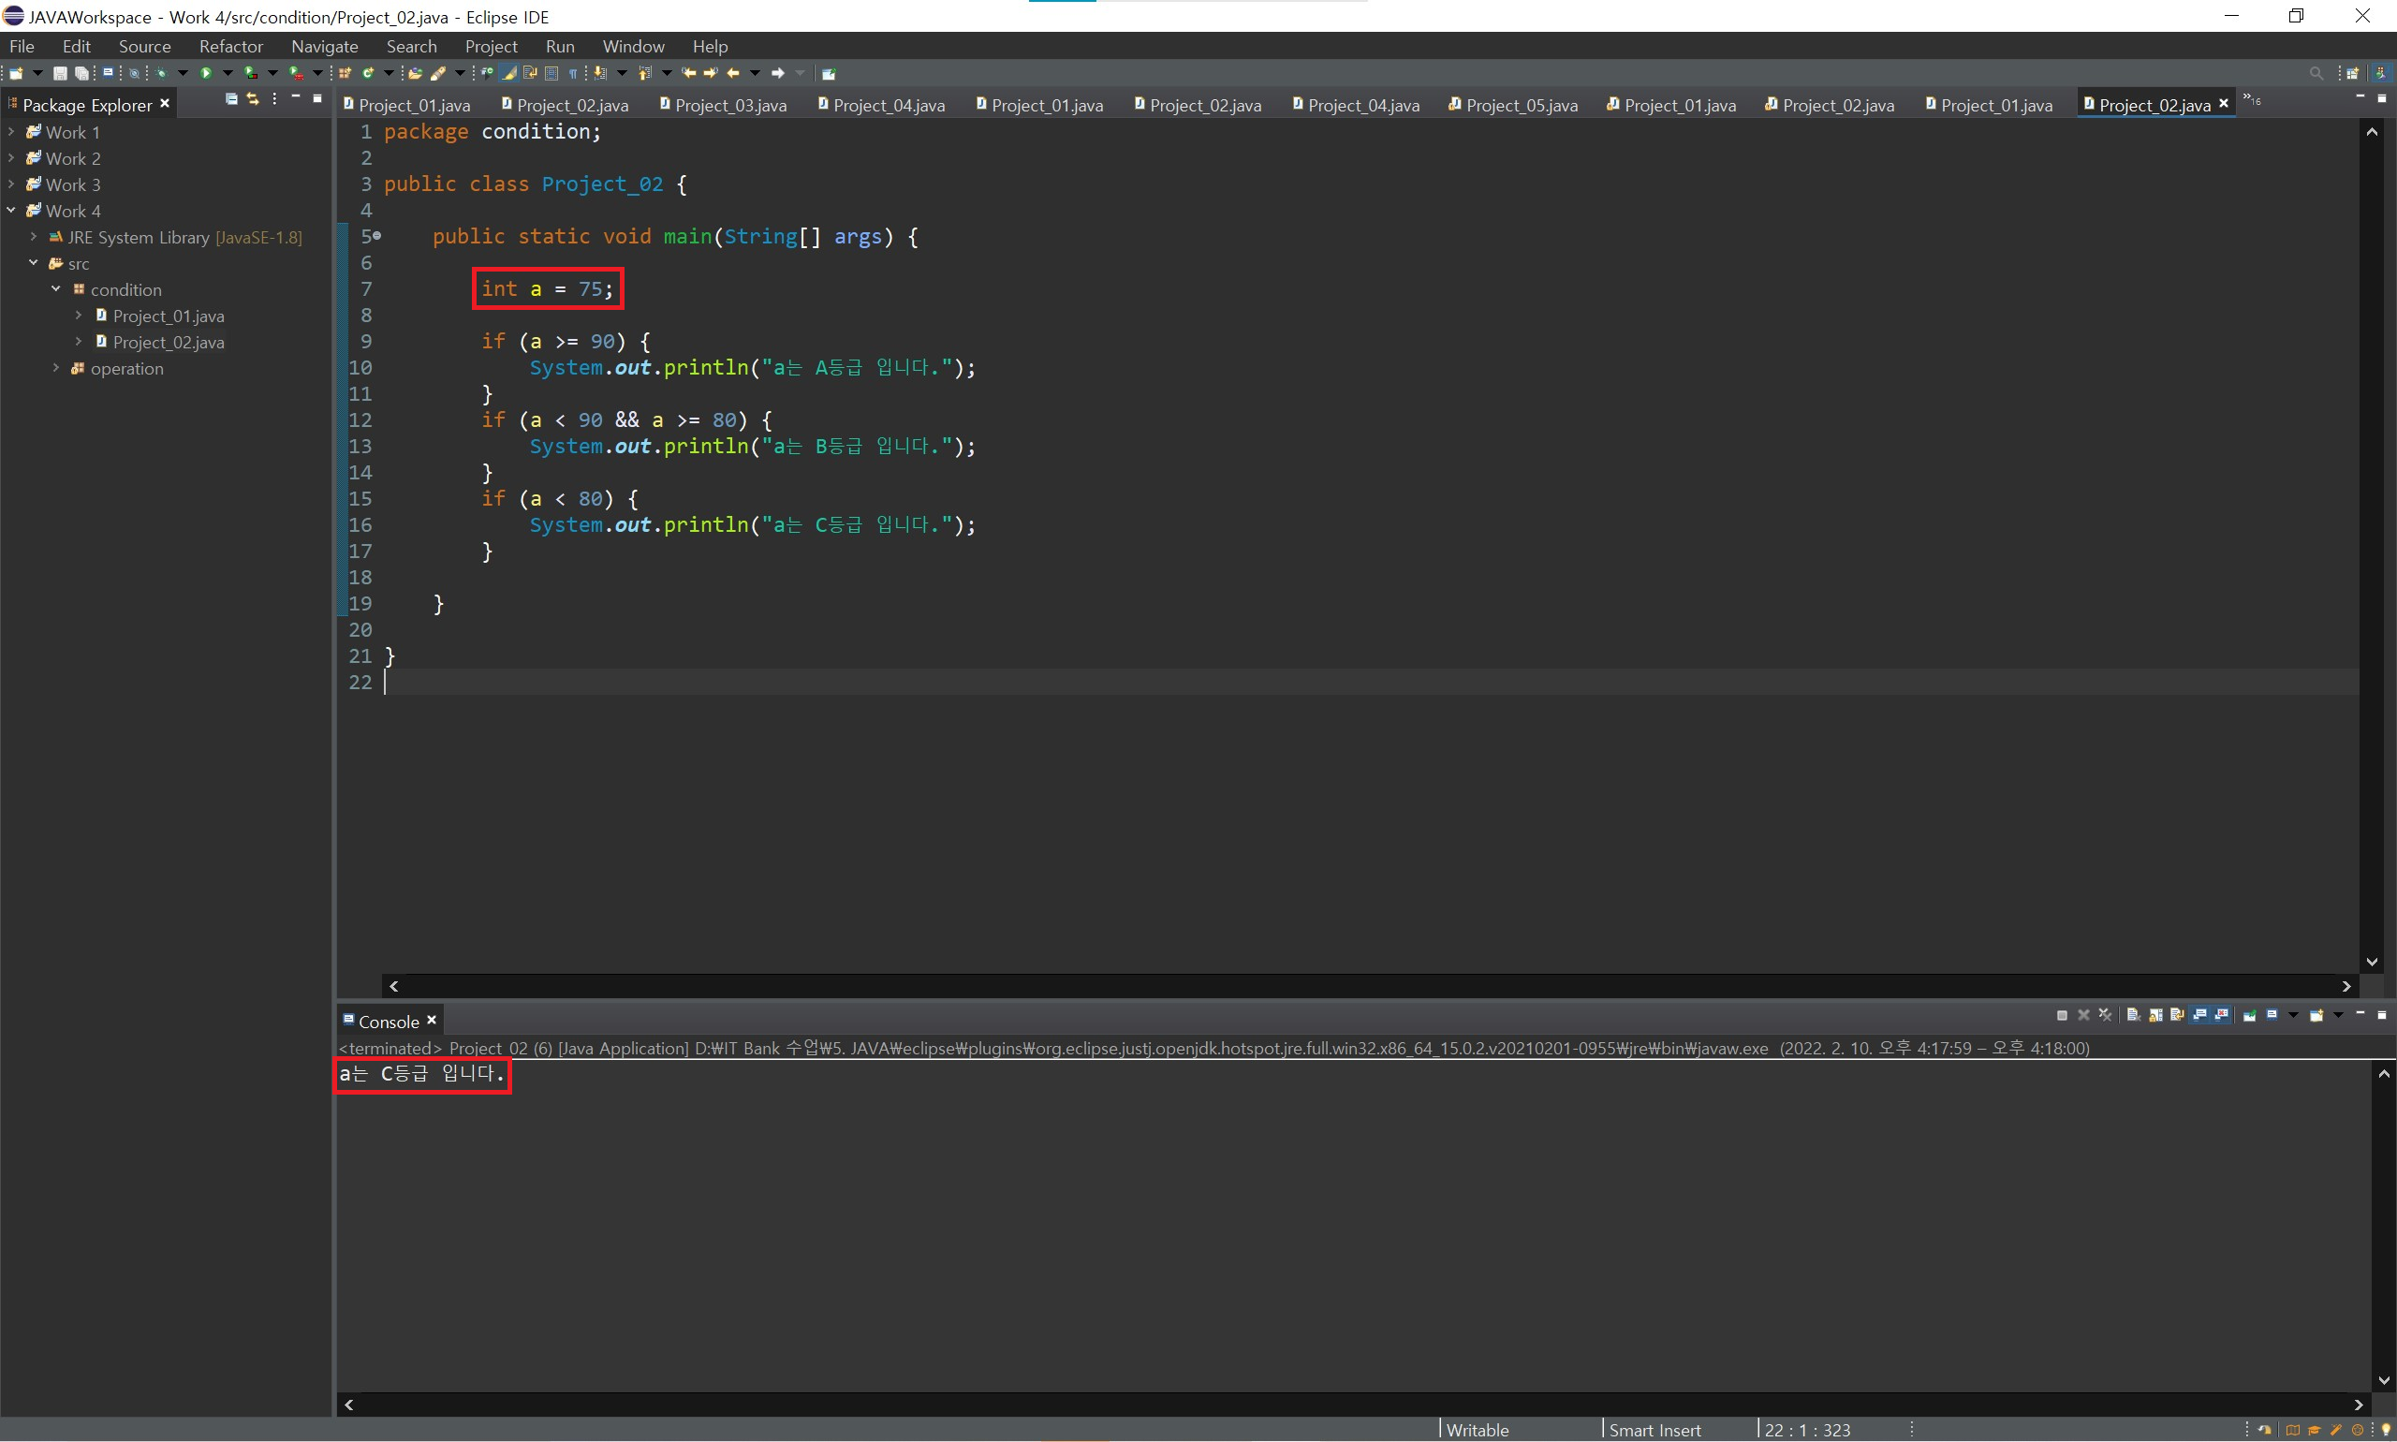Toggle Scroll Lock in Console toolbar
Viewport: 2397px width, 1442px height.
point(2155,1015)
